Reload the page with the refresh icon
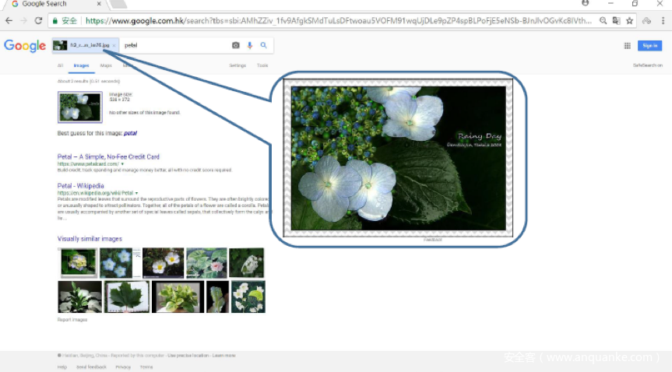Image resolution: width=672 pixels, height=372 pixels. coord(38,20)
